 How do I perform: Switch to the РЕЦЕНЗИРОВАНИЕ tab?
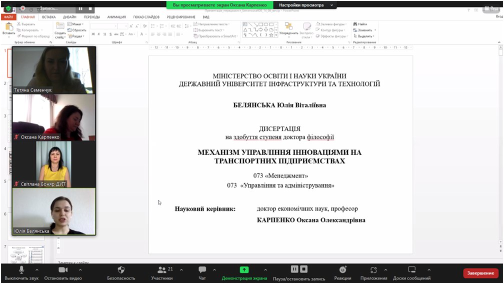pyautogui.click(x=181, y=17)
